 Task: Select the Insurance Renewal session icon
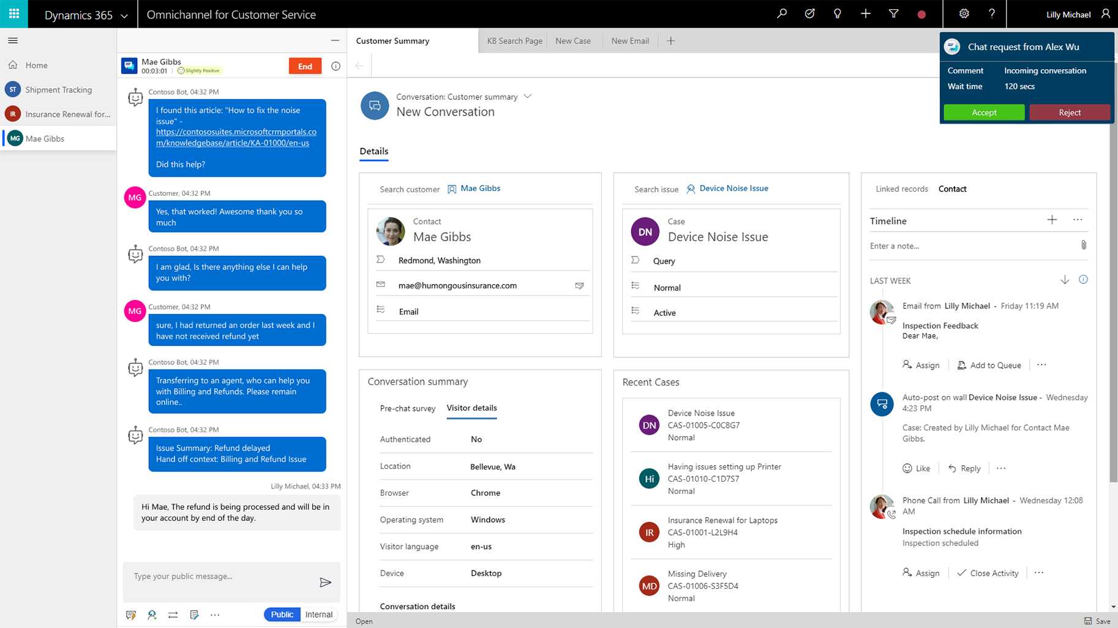12,114
